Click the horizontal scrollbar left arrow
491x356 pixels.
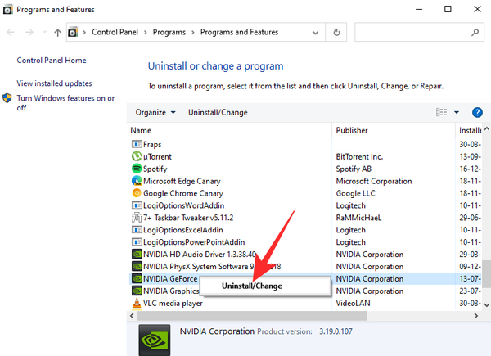click(x=132, y=316)
